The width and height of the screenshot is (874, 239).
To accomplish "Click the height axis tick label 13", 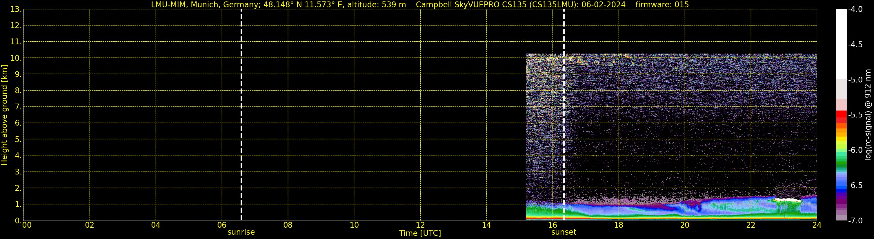I will tap(16, 10).
